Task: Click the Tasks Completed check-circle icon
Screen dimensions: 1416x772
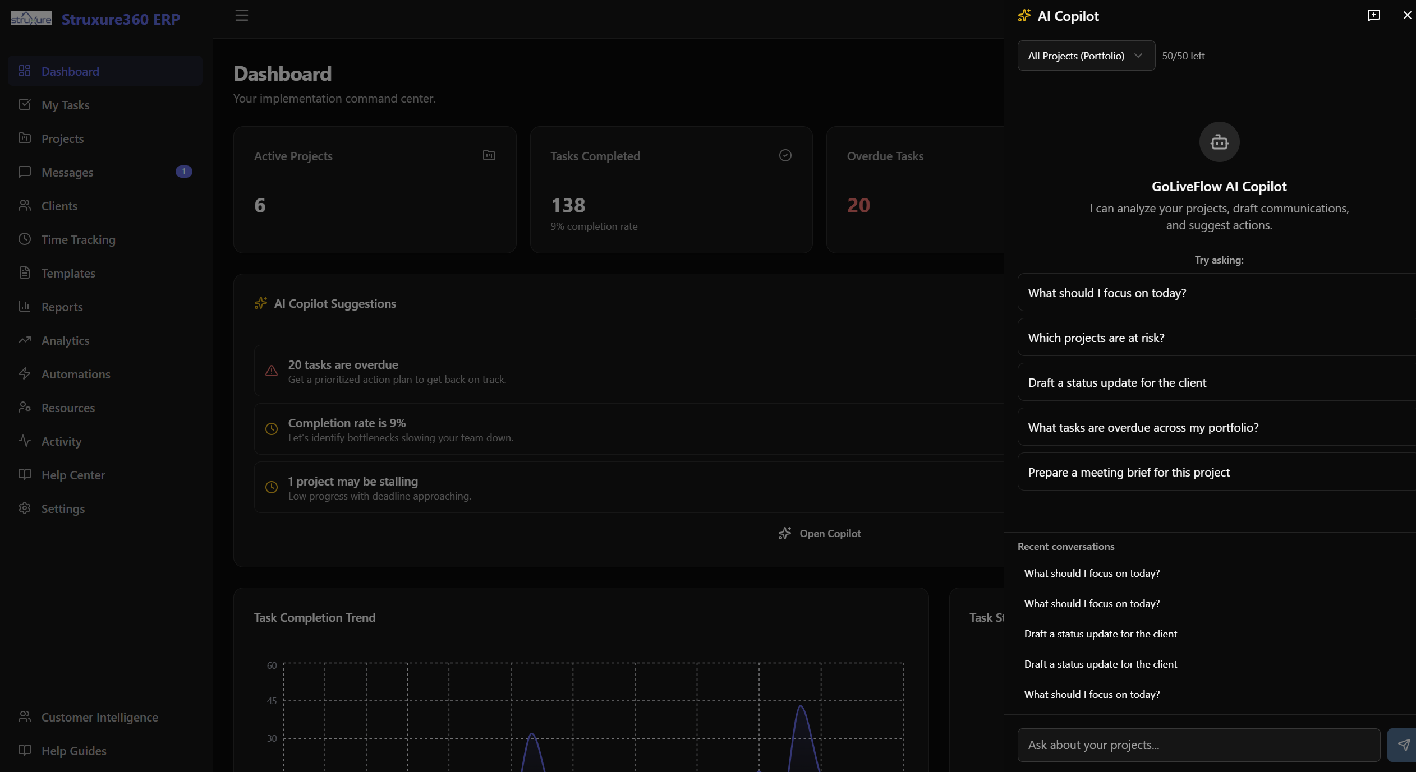Action: (x=784, y=155)
